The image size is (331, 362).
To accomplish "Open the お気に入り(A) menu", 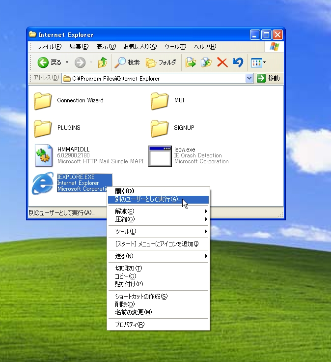I will [140, 47].
